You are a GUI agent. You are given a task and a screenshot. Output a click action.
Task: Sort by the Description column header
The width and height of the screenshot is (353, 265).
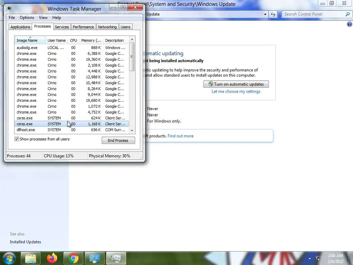[x=116, y=40]
